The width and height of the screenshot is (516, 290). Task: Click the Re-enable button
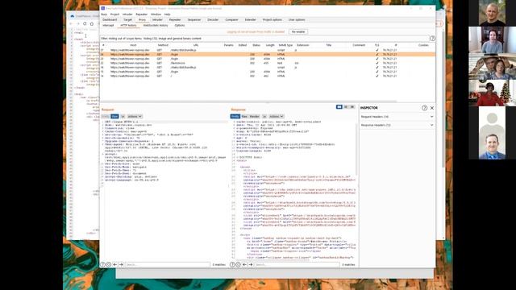tap(298, 32)
